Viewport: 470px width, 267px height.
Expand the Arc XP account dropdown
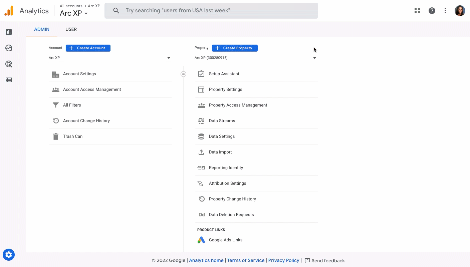click(x=110, y=58)
